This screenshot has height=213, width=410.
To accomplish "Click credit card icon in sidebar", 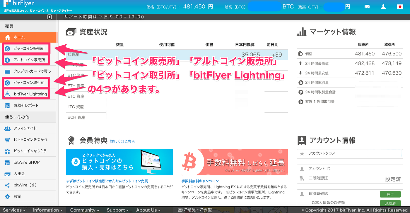I will (x=8, y=71).
